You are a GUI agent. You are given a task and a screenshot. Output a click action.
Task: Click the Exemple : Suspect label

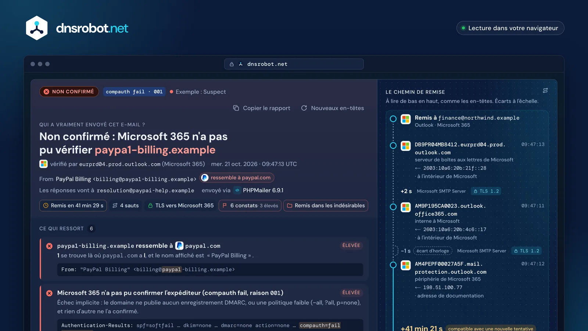pos(201,92)
